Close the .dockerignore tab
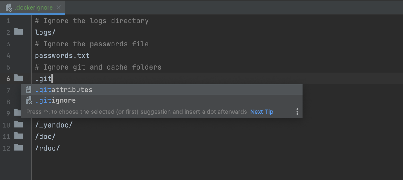 pyautogui.click(x=59, y=7)
